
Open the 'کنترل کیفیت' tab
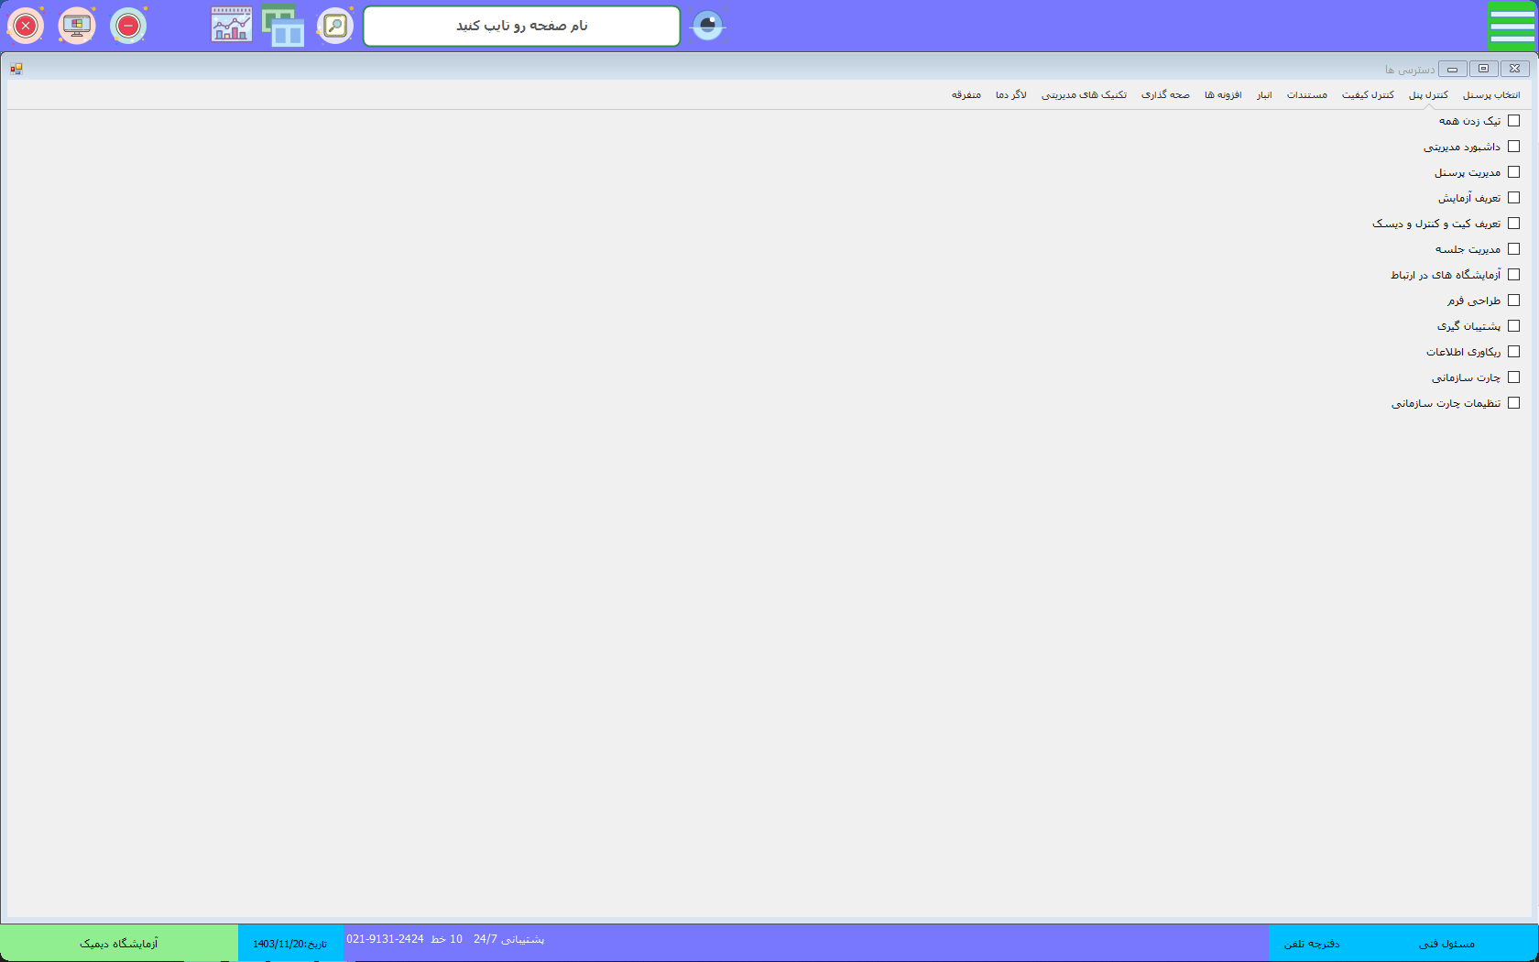point(1368,95)
